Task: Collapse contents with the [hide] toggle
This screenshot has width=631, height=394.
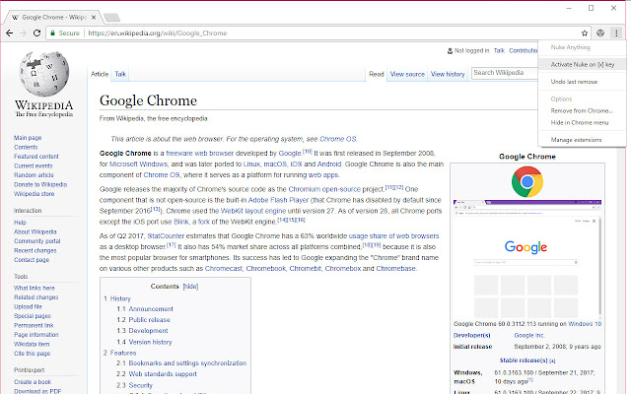Action: coord(190,287)
